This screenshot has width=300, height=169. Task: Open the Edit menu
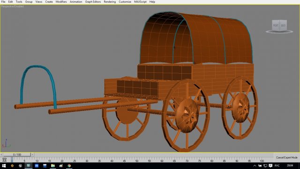point(10,2)
